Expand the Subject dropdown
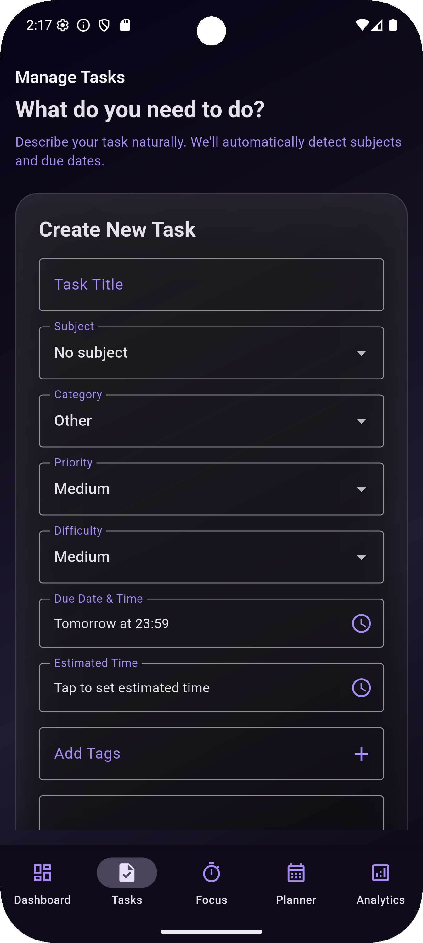This screenshot has width=423, height=943. [211, 353]
